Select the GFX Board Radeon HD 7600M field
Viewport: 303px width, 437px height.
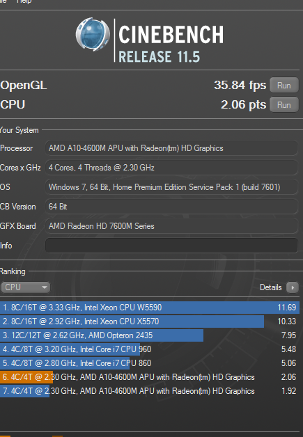[x=171, y=226]
